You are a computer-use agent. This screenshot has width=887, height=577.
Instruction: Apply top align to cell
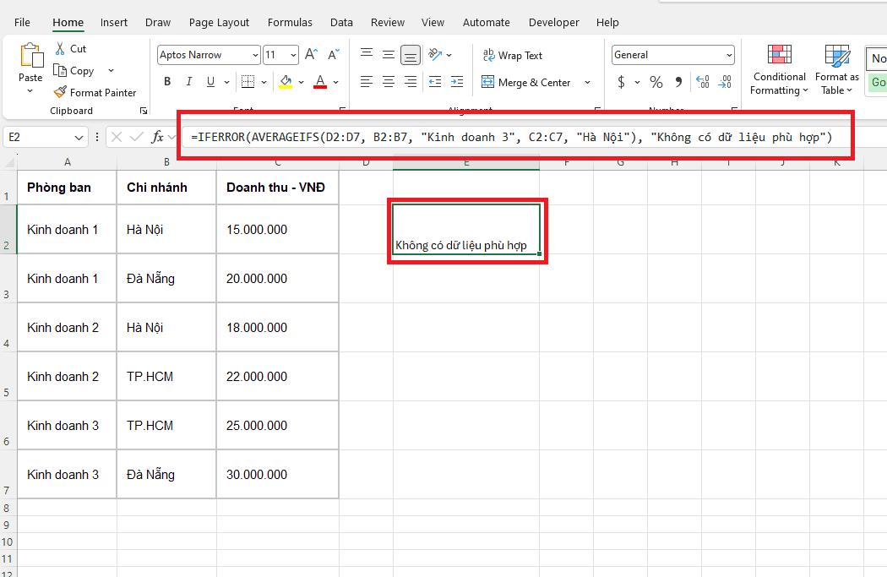pos(367,54)
